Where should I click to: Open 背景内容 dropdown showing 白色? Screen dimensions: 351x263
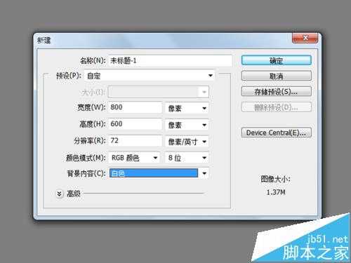click(159, 173)
